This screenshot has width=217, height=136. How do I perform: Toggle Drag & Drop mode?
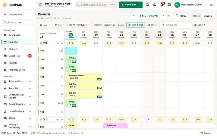click(136, 25)
